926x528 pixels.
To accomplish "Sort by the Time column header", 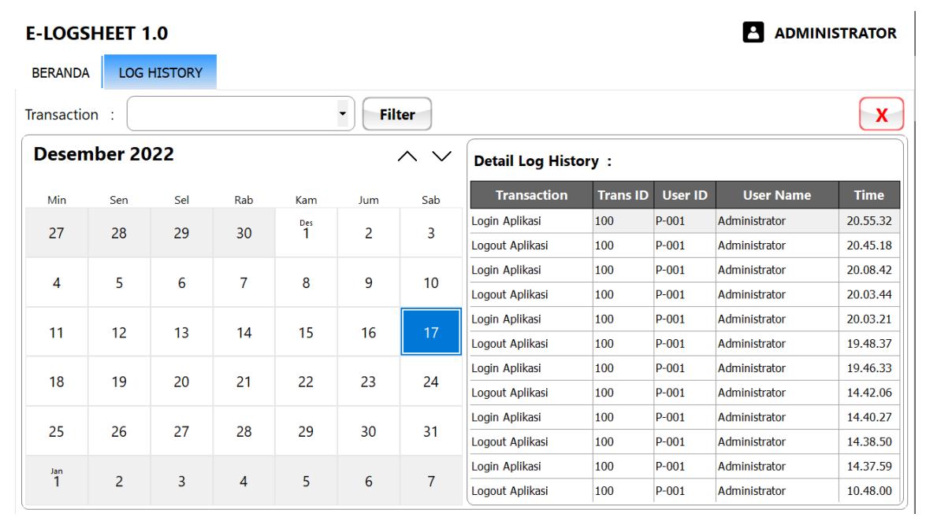I will click(x=868, y=194).
